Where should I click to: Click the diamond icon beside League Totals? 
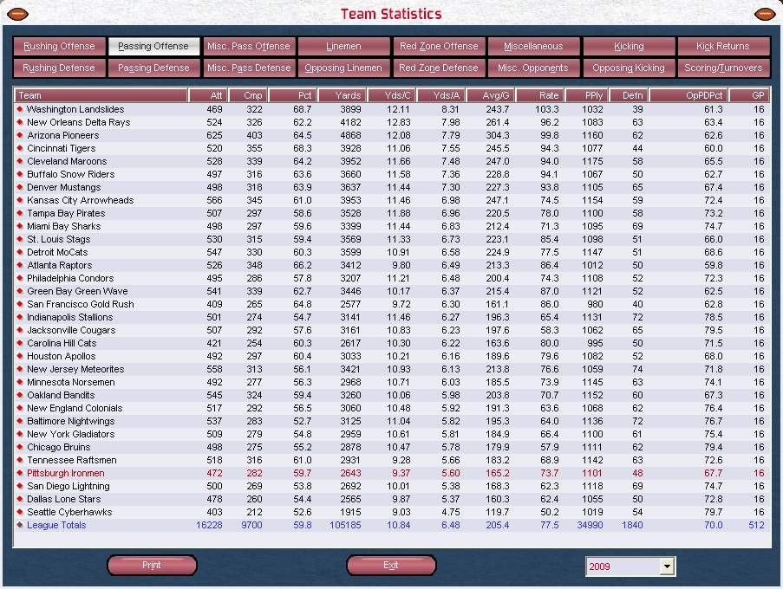point(20,526)
